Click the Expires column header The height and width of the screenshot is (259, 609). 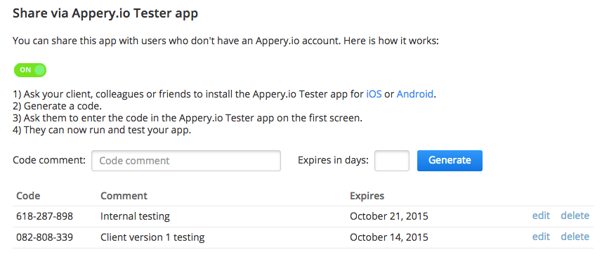pos(367,196)
